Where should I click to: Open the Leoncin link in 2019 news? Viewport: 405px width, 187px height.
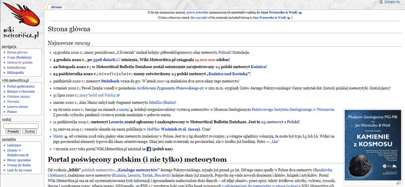coord(116,122)
